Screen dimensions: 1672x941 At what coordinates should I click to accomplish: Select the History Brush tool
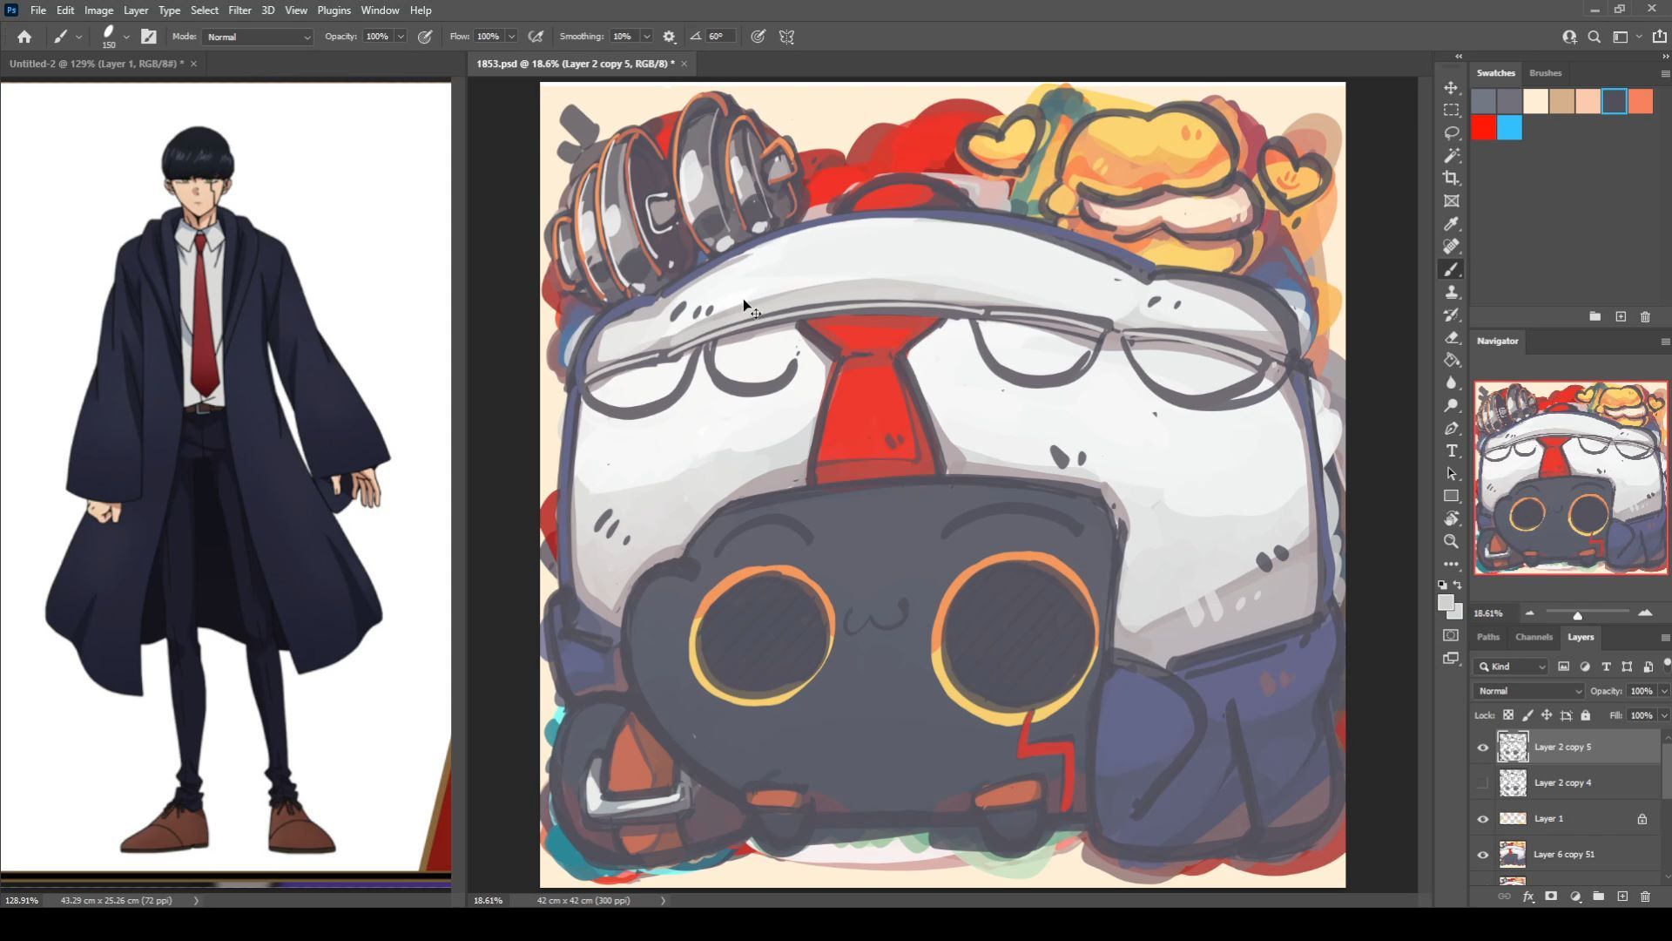pos(1451,315)
